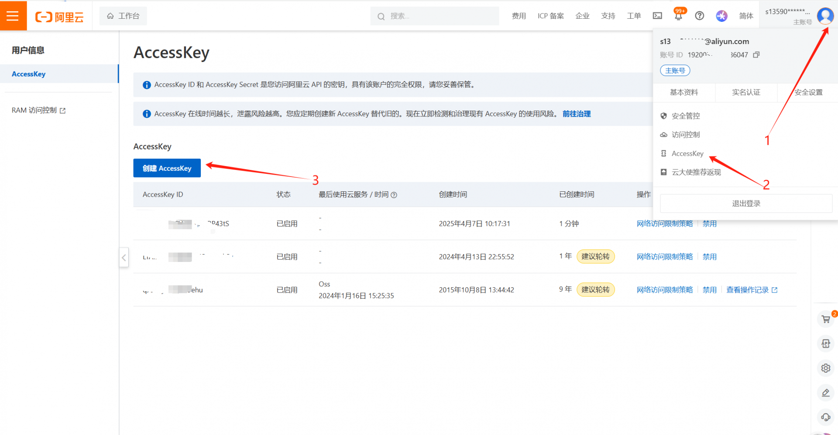838x435 pixels.
Task: Copy the account ID with the copy icon
Action: coord(756,55)
